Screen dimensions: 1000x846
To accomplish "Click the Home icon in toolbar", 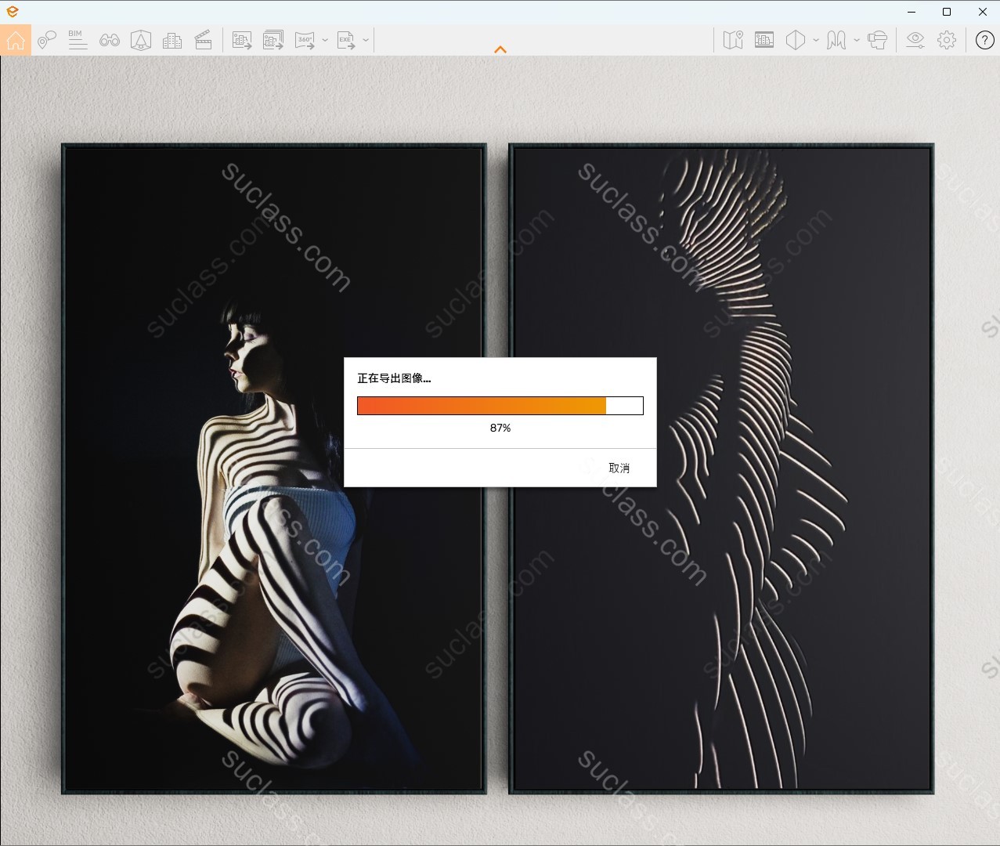I will coord(16,40).
